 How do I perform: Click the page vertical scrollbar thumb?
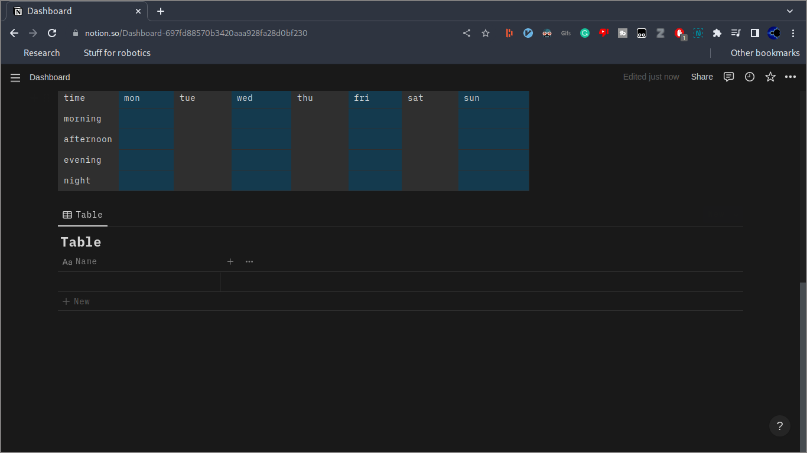point(803,366)
